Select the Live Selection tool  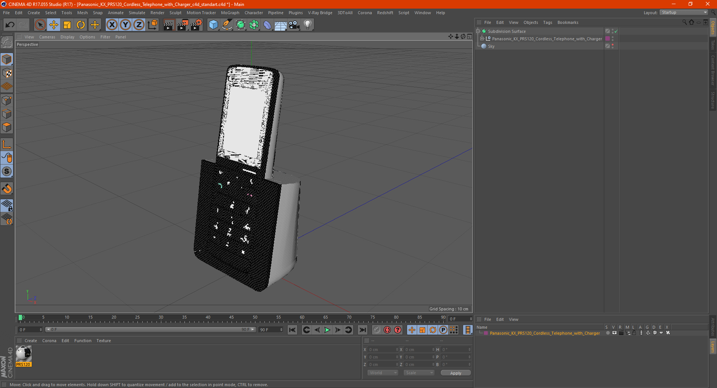(x=40, y=25)
